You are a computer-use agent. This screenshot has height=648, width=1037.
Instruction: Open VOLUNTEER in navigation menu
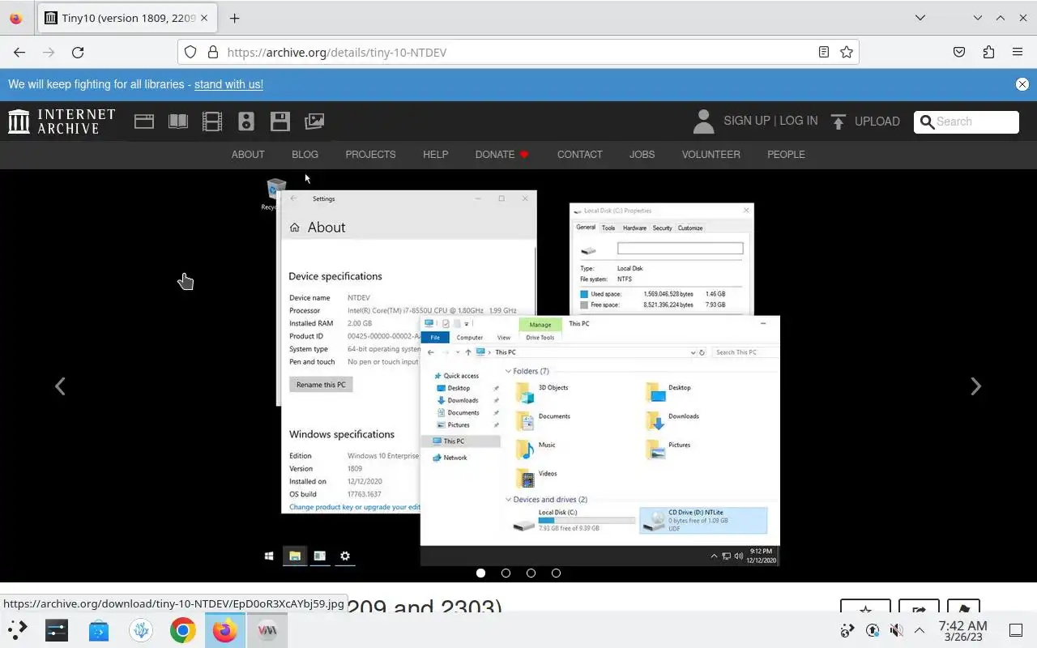tap(711, 154)
